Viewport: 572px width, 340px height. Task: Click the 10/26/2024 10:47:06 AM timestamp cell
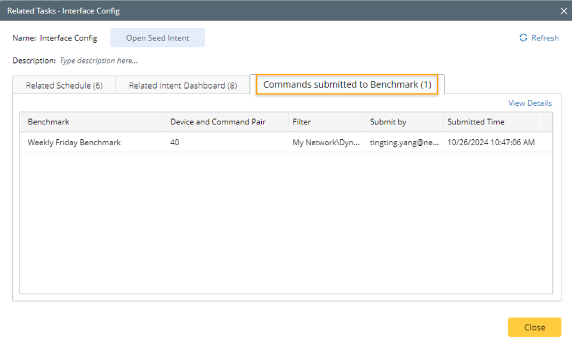[491, 143]
